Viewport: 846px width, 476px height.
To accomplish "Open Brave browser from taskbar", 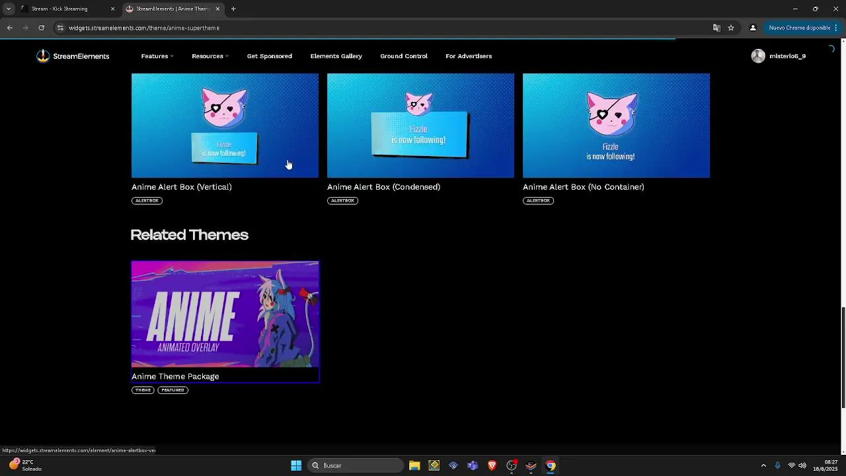I will 492,465.
